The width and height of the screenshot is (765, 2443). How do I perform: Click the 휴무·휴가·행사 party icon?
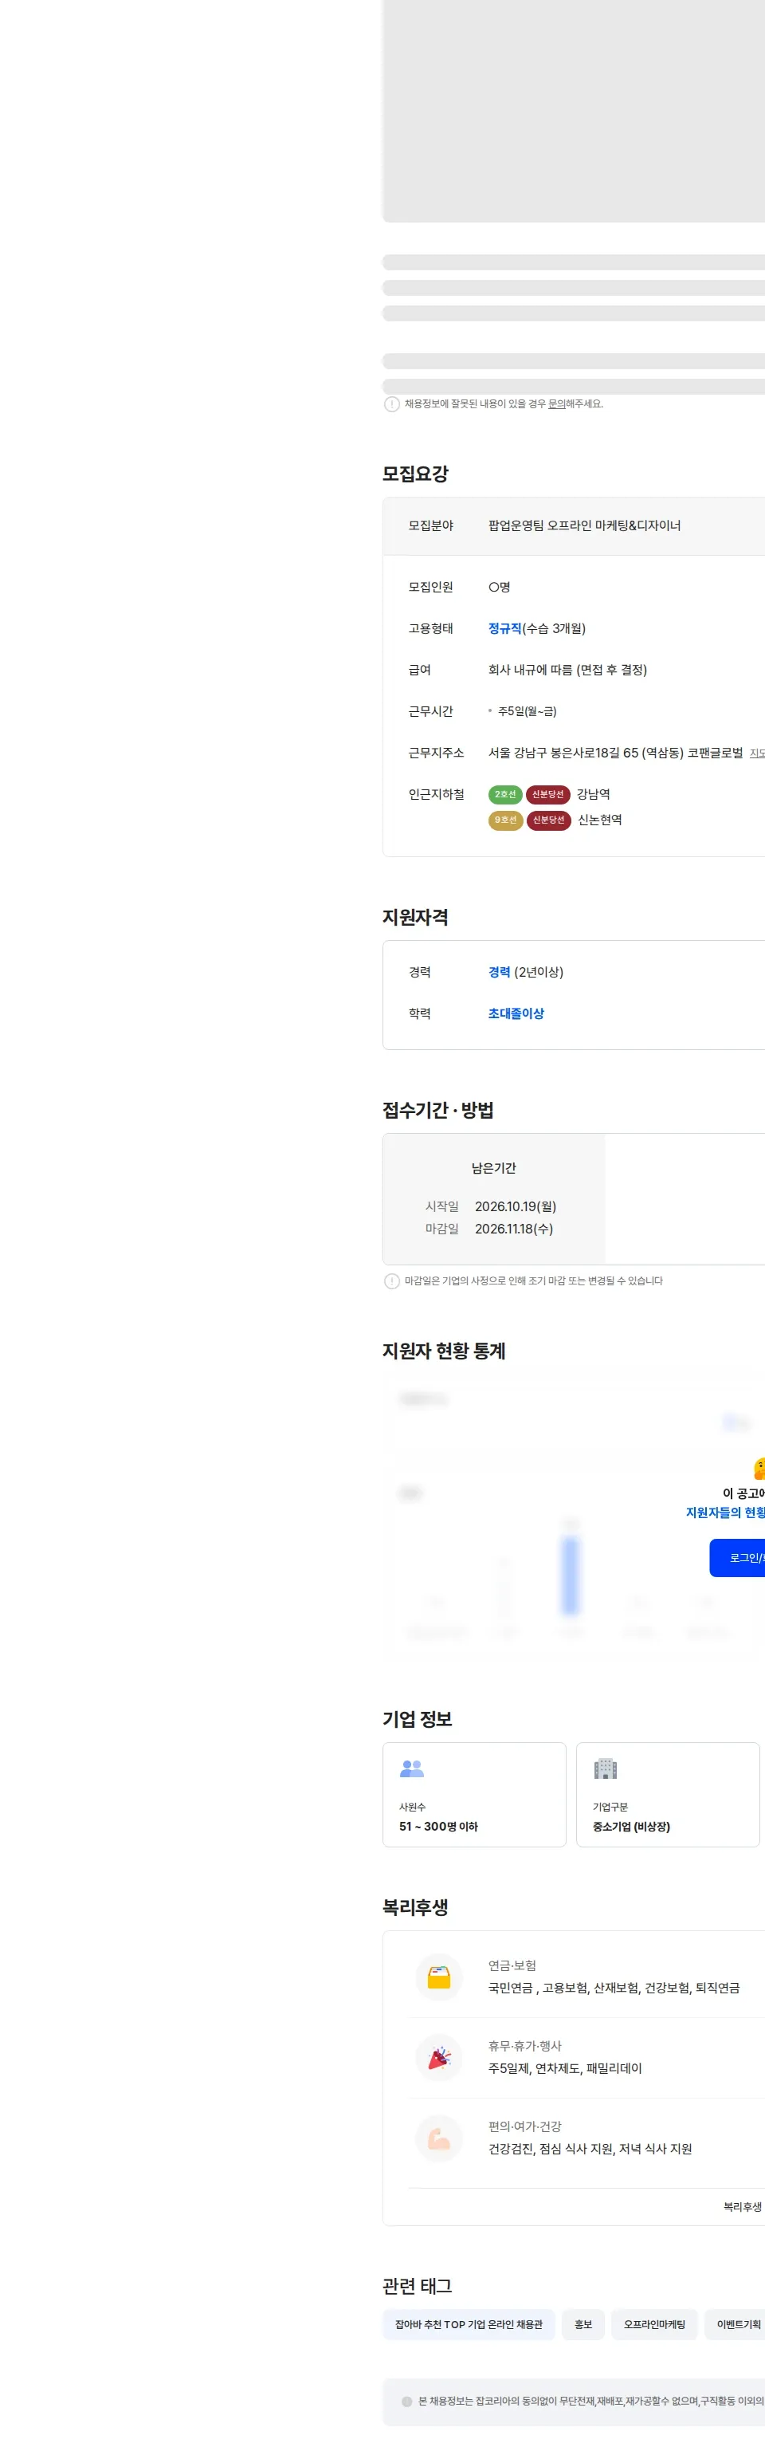[x=439, y=2058]
